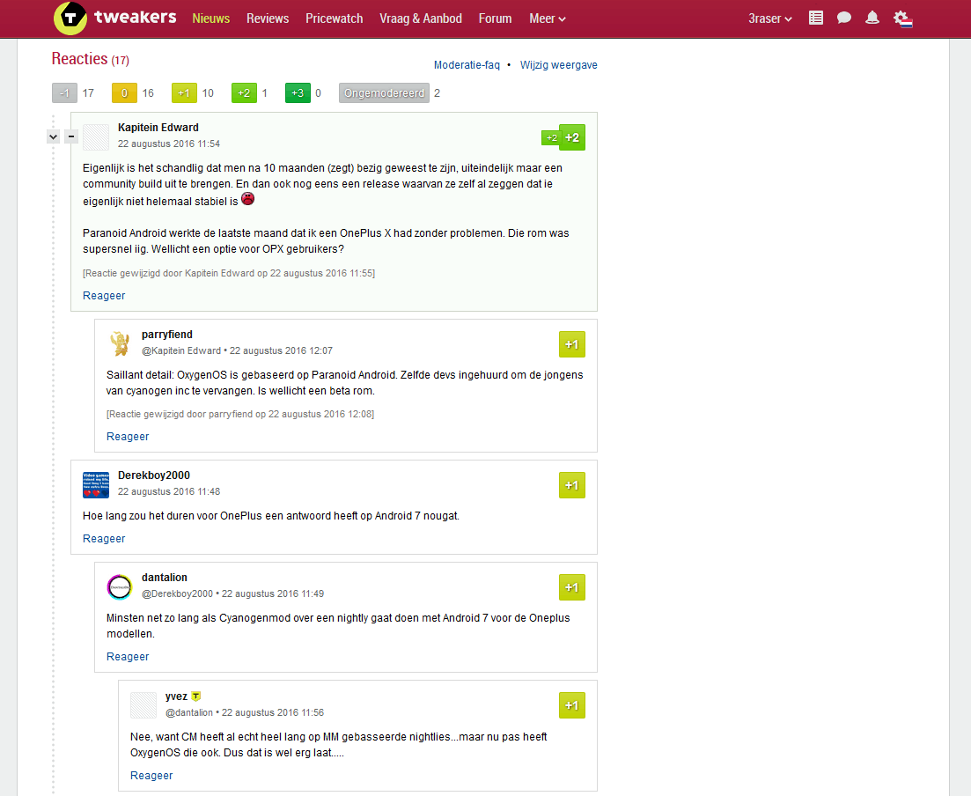Click timestamp 22 augustus 2016 11:54
This screenshot has height=796, width=971.
169,144
